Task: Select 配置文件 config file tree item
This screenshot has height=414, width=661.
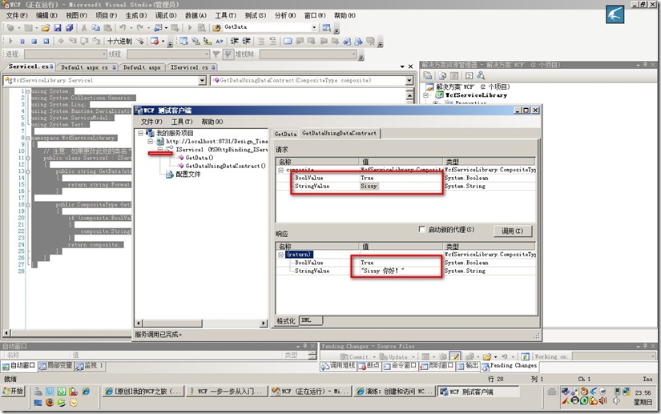Action: (x=188, y=175)
